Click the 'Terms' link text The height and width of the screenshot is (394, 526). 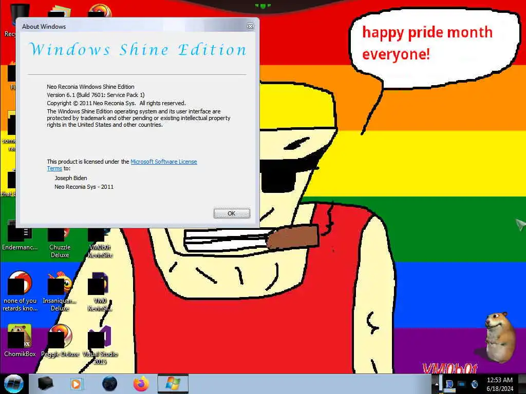[54, 168]
